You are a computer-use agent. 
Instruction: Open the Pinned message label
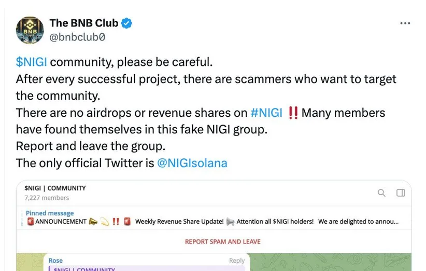pyautogui.click(x=50, y=213)
